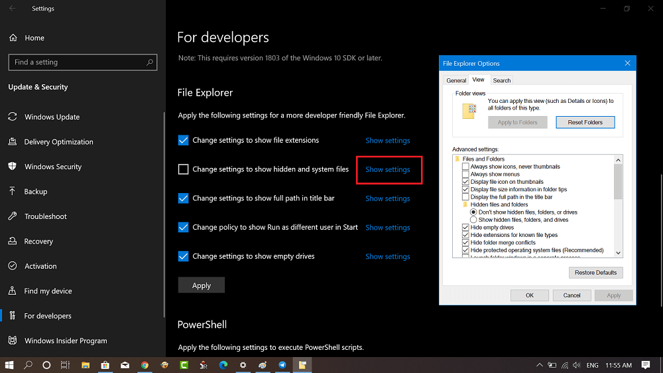Open the notification Action Center icon

coord(646,365)
